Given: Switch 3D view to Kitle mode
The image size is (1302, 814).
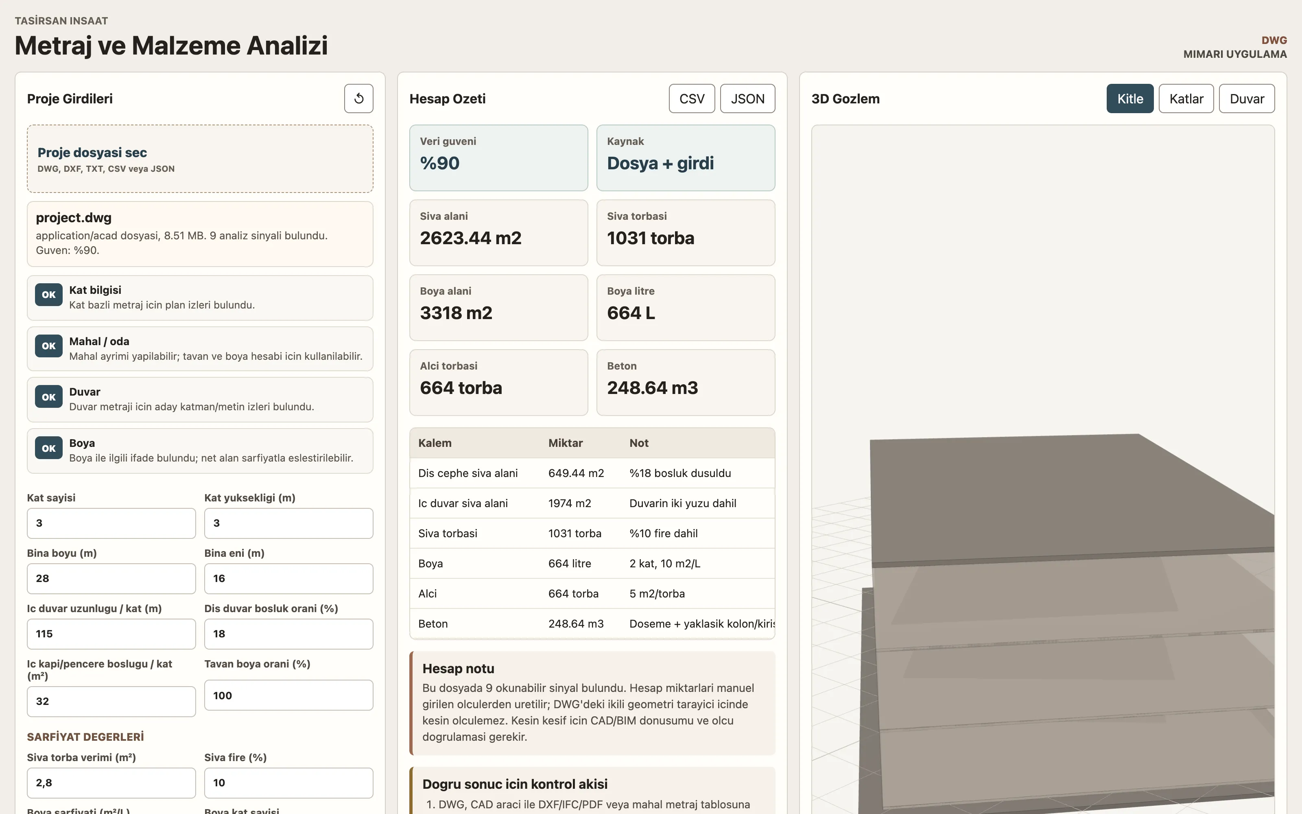Looking at the screenshot, I should tap(1130, 98).
